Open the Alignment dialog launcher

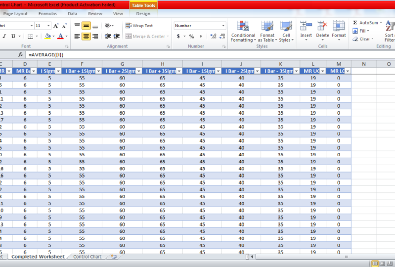click(168, 46)
